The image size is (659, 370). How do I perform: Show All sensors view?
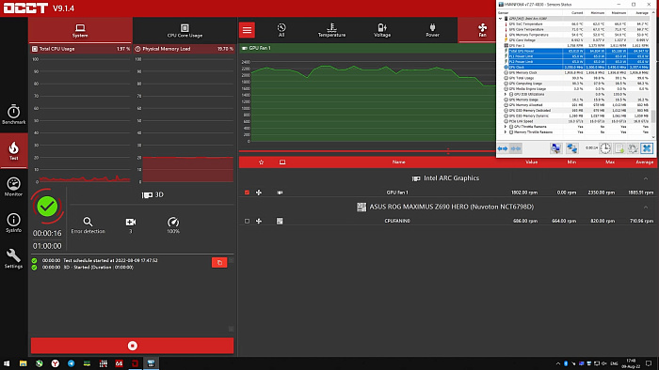tap(281, 30)
